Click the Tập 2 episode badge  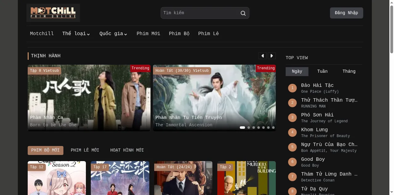pos(225,167)
